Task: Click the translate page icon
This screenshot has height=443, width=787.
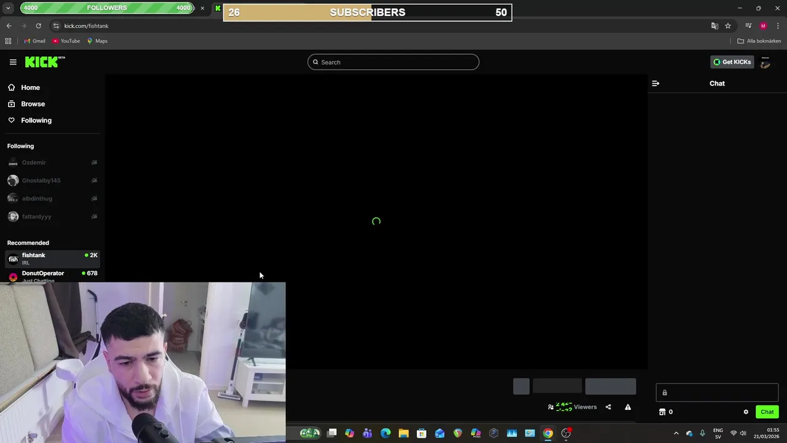Action: [x=714, y=26]
